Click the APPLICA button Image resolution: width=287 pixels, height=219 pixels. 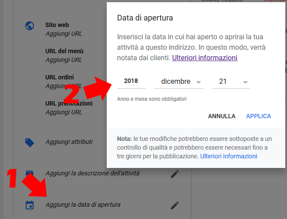(x=258, y=116)
